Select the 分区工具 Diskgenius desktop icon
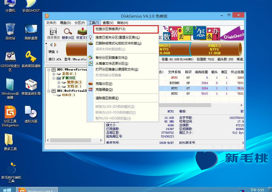Image resolution: width=272 pixels, height=192 pixels. tap(10, 116)
